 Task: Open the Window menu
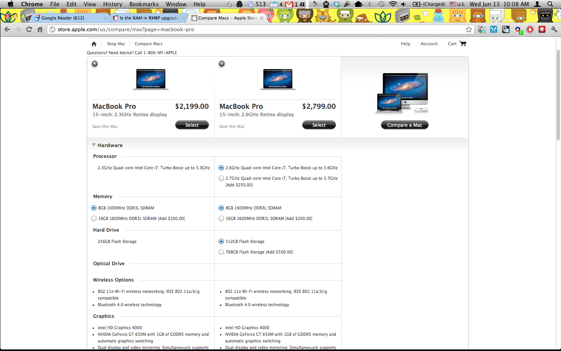click(176, 4)
